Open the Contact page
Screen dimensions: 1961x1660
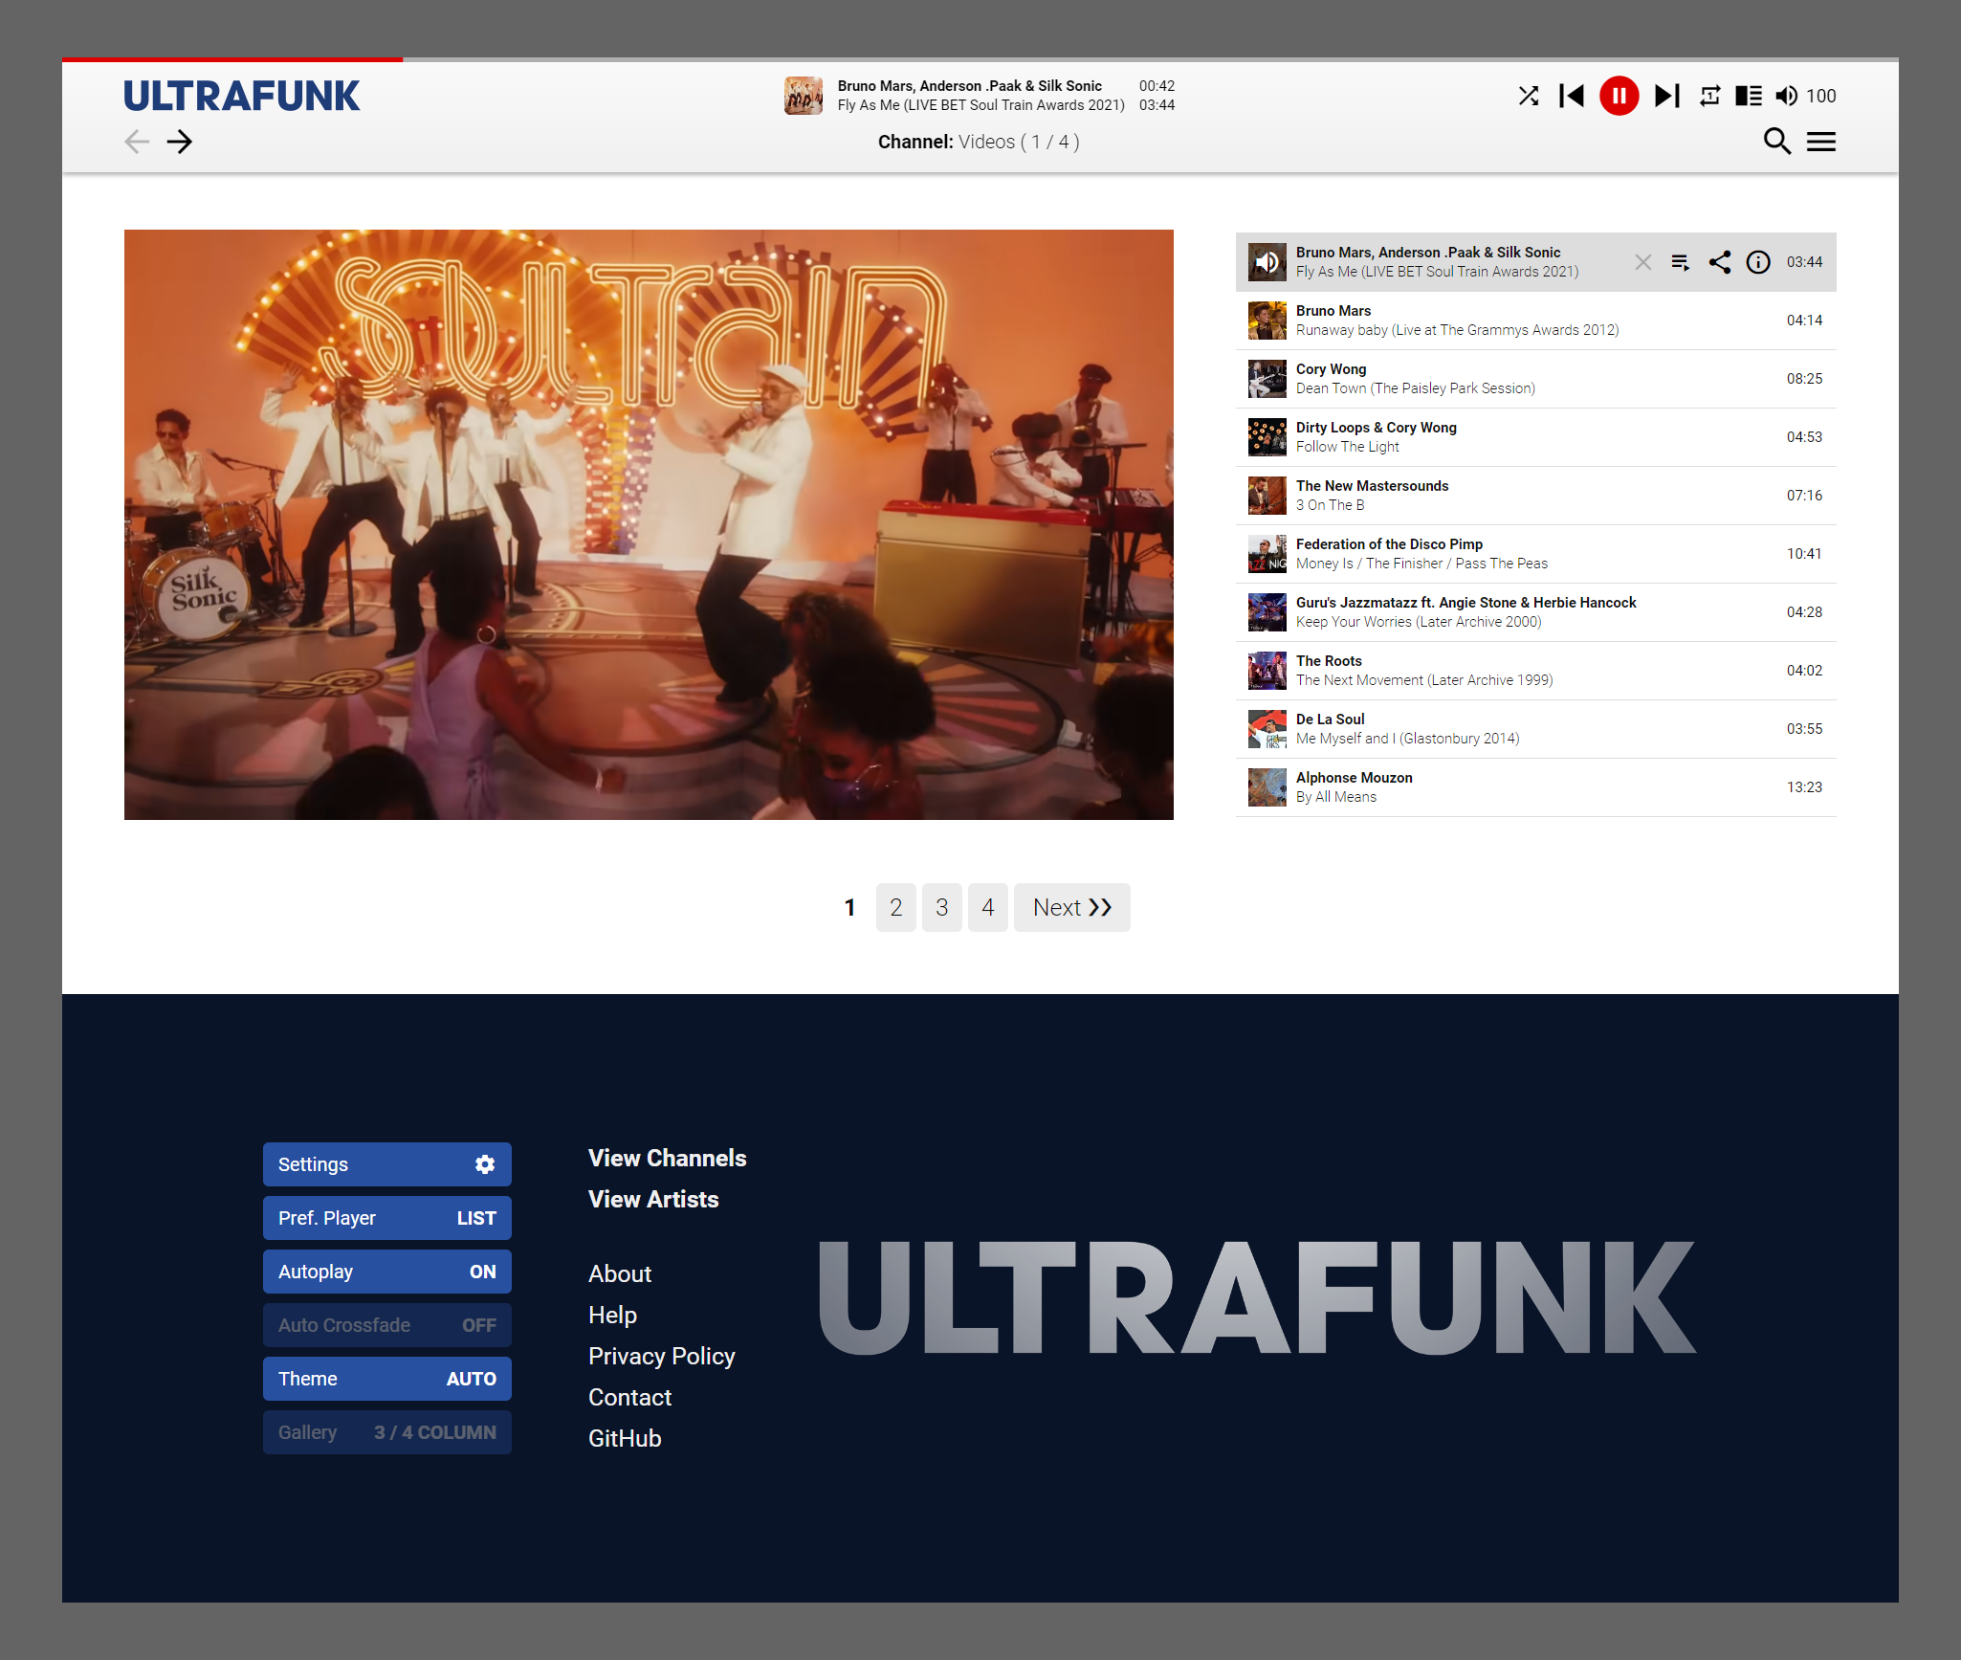click(629, 1397)
